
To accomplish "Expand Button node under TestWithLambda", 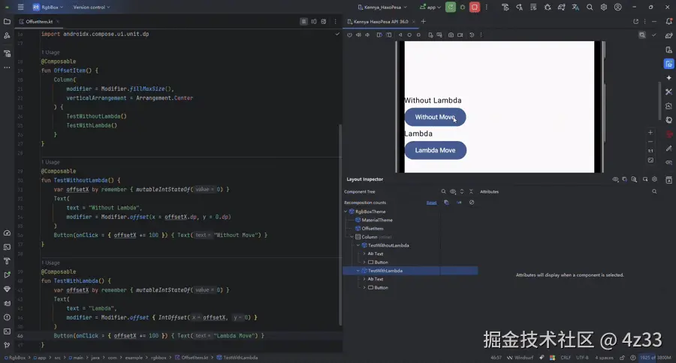I will click(364, 288).
